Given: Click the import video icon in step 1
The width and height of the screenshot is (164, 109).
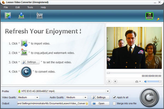Looking at the screenshot, I should (x=24, y=43).
